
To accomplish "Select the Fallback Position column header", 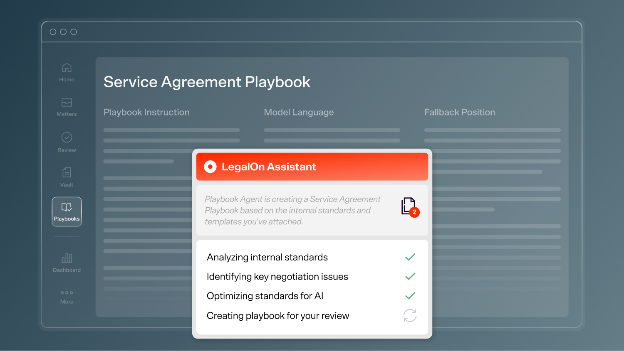I will point(460,112).
